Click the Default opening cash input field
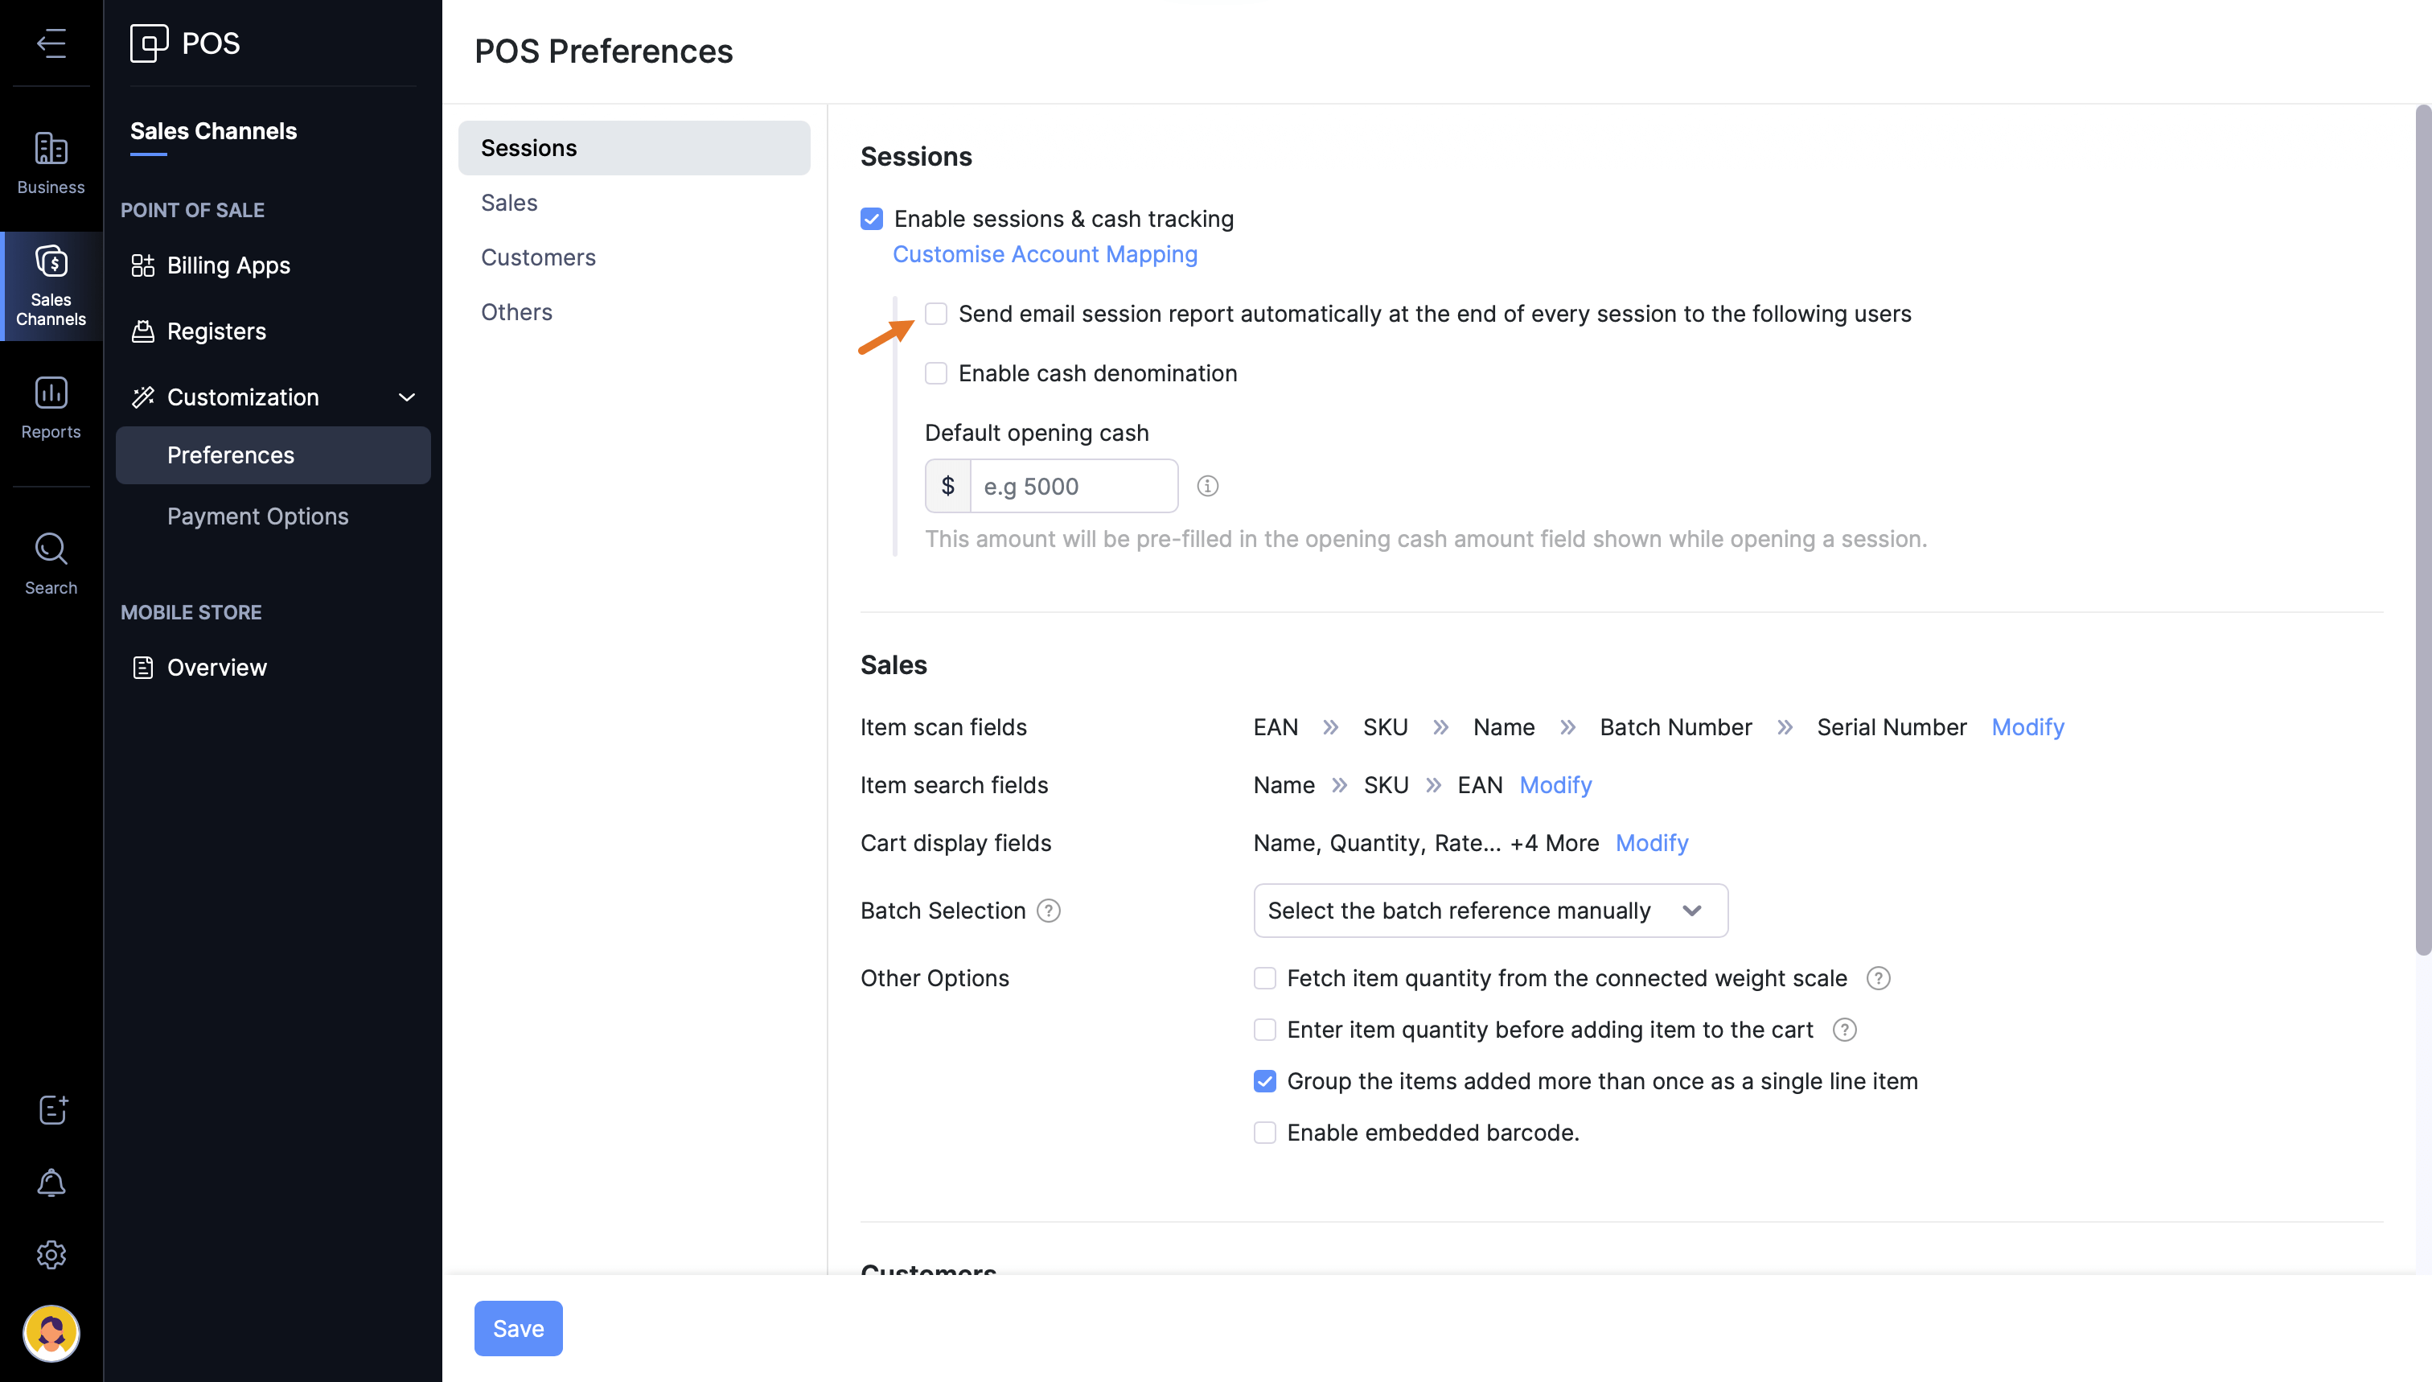This screenshot has height=1382, width=2432. 1073,486
